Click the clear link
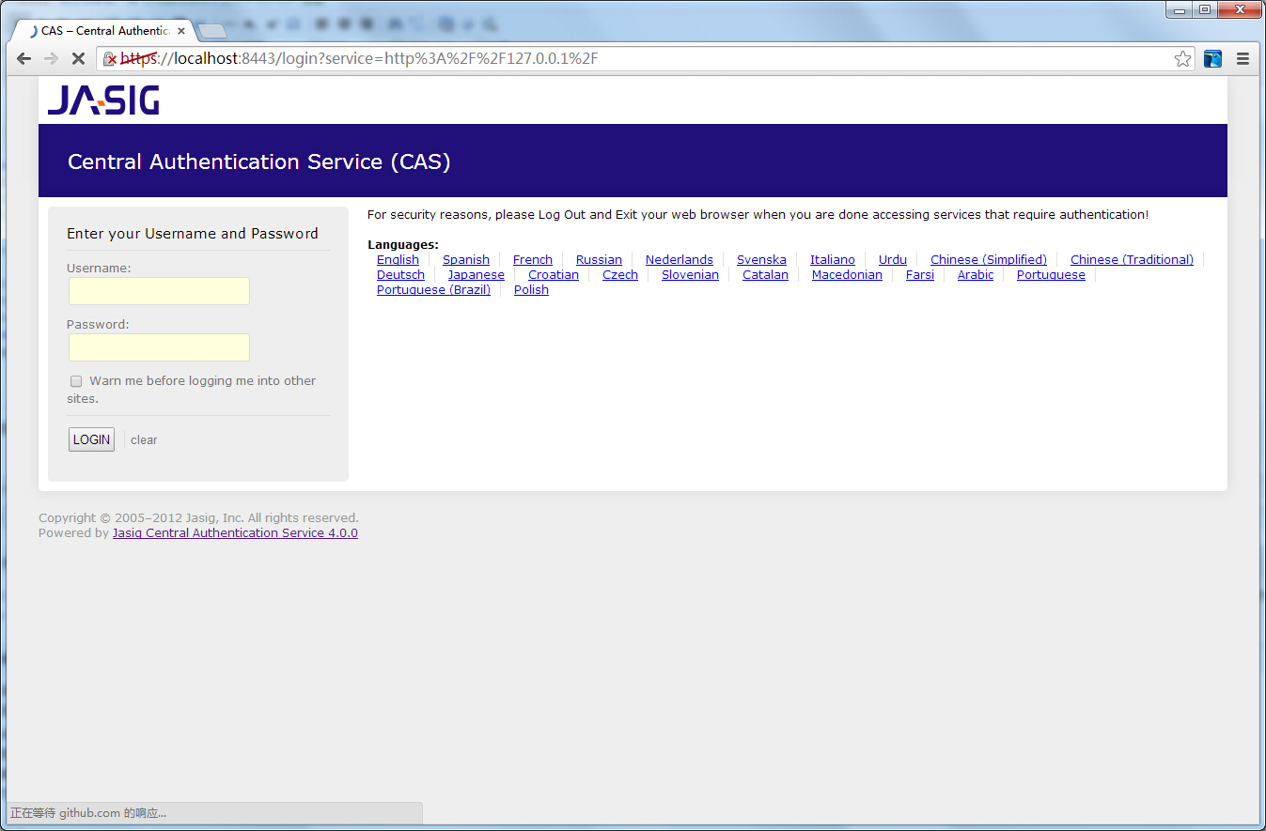The height and width of the screenshot is (831, 1266). pos(144,440)
